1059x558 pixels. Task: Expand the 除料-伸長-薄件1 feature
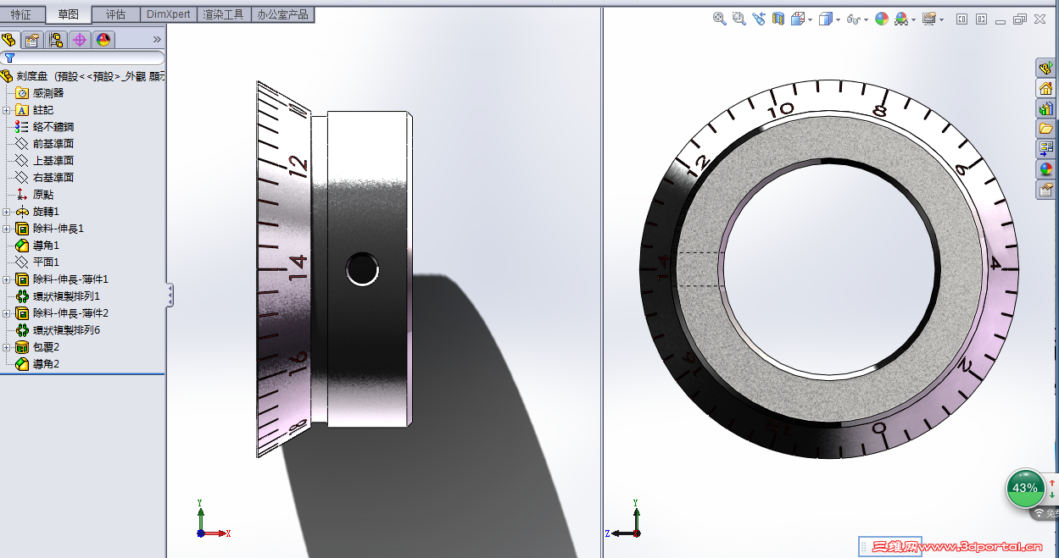(6, 279)
